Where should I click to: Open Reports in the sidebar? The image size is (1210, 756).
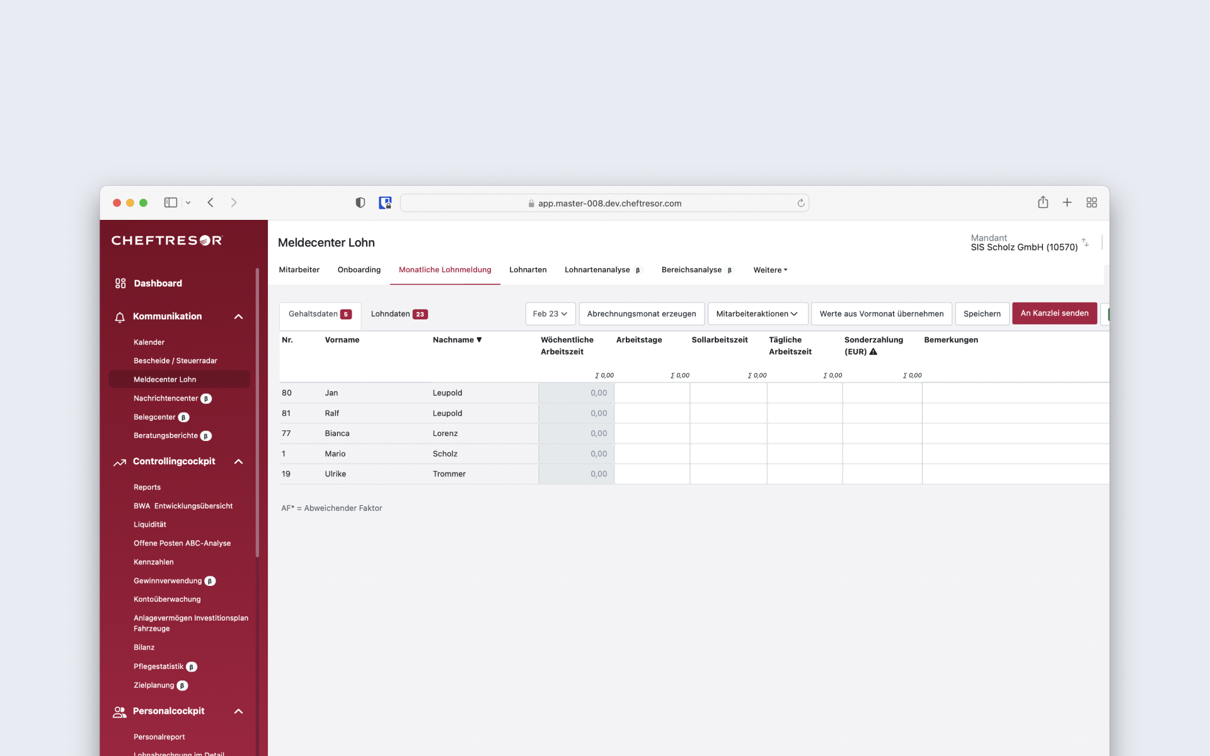pyautogui.click(x=147, y=488)
